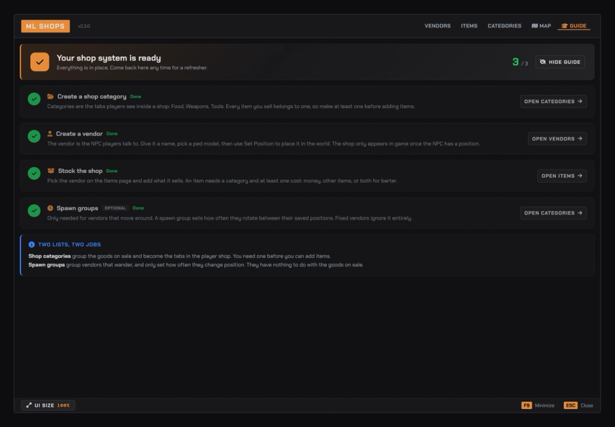
Task: Click the 3/3 progress counter
Action: click(520, 62)
